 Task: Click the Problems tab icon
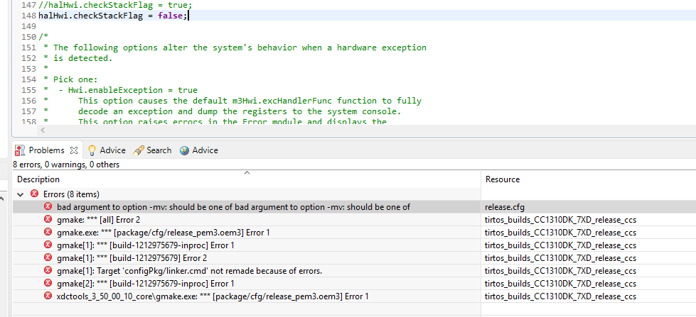pos(21,150)
